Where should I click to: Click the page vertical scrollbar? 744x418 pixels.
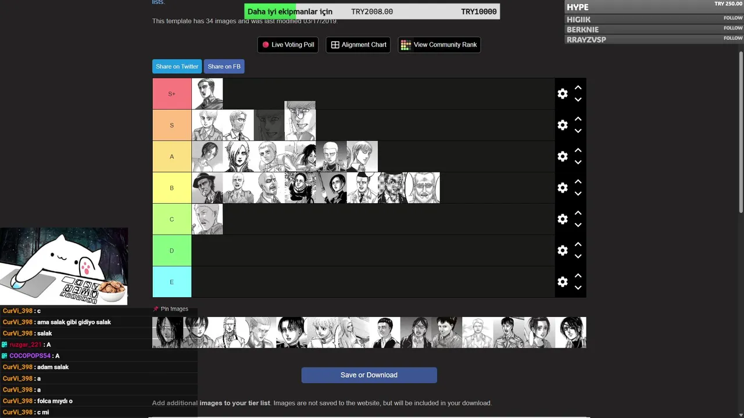(x=741, y=132)
